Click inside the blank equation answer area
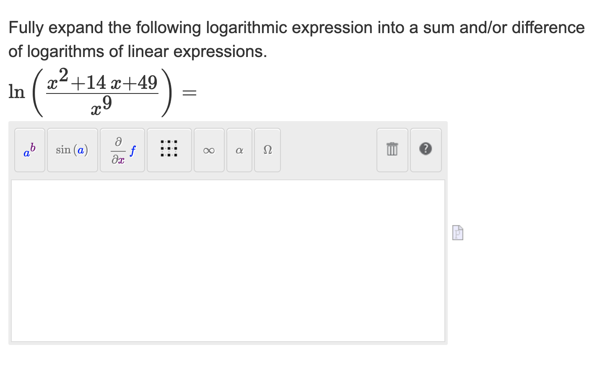This screenshot has height=389, width=597. pyautogui.click(x=228, y=260)
